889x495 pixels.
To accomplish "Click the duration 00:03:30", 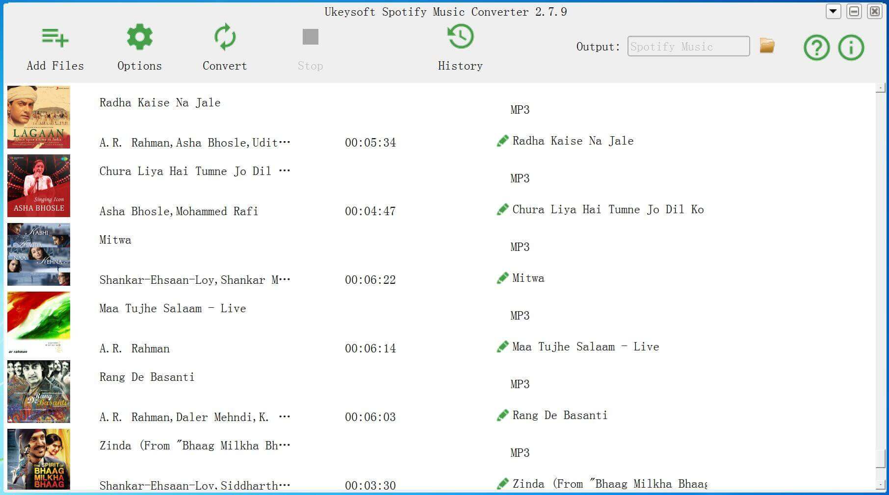I will tap(370, 486).
